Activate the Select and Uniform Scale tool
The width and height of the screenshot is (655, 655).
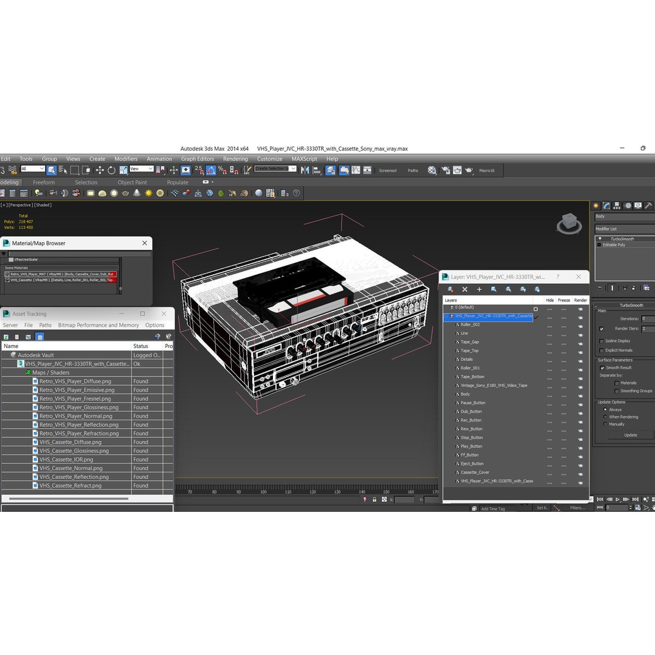(123, 170)
